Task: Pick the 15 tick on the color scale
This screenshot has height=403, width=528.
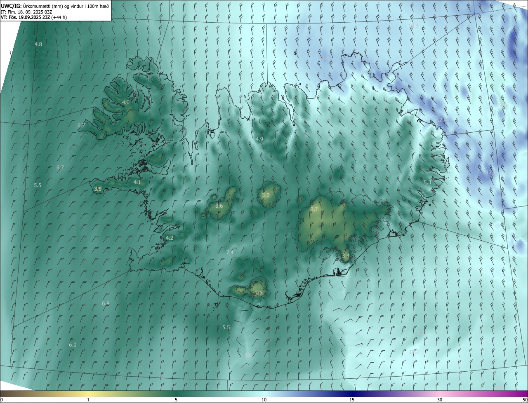Action: tap(352, 400)
